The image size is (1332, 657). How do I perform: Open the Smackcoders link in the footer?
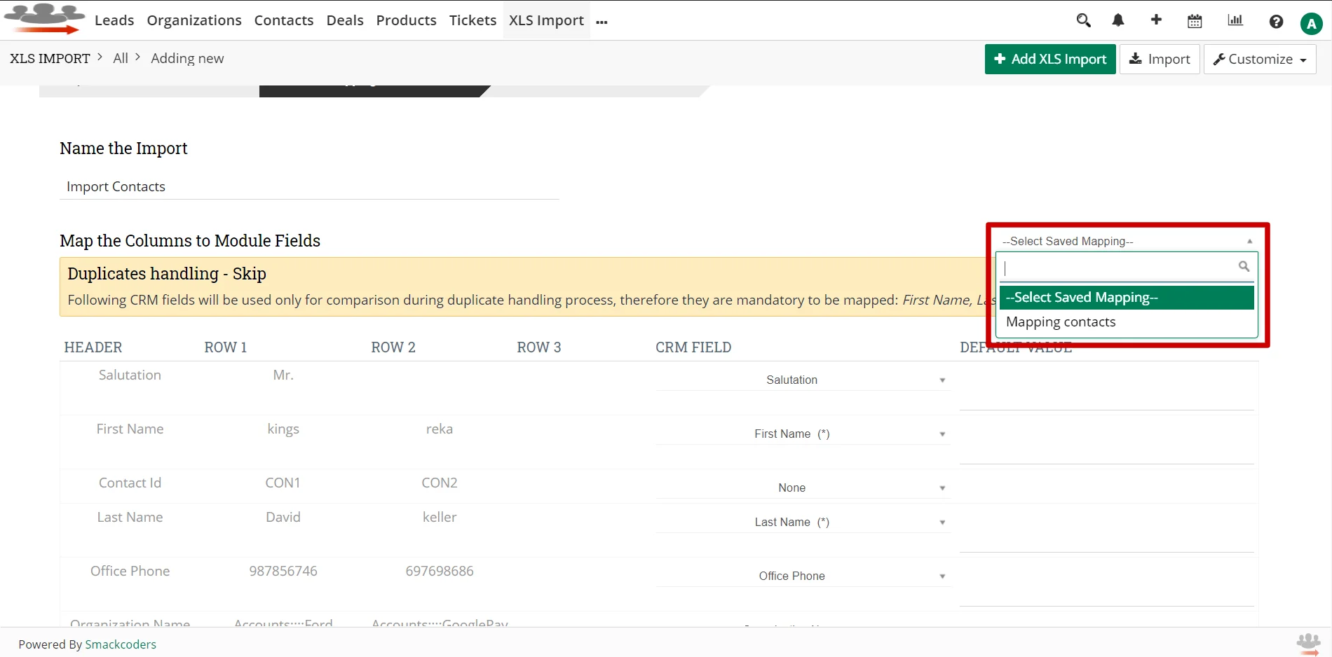click(x=121, y=644)
